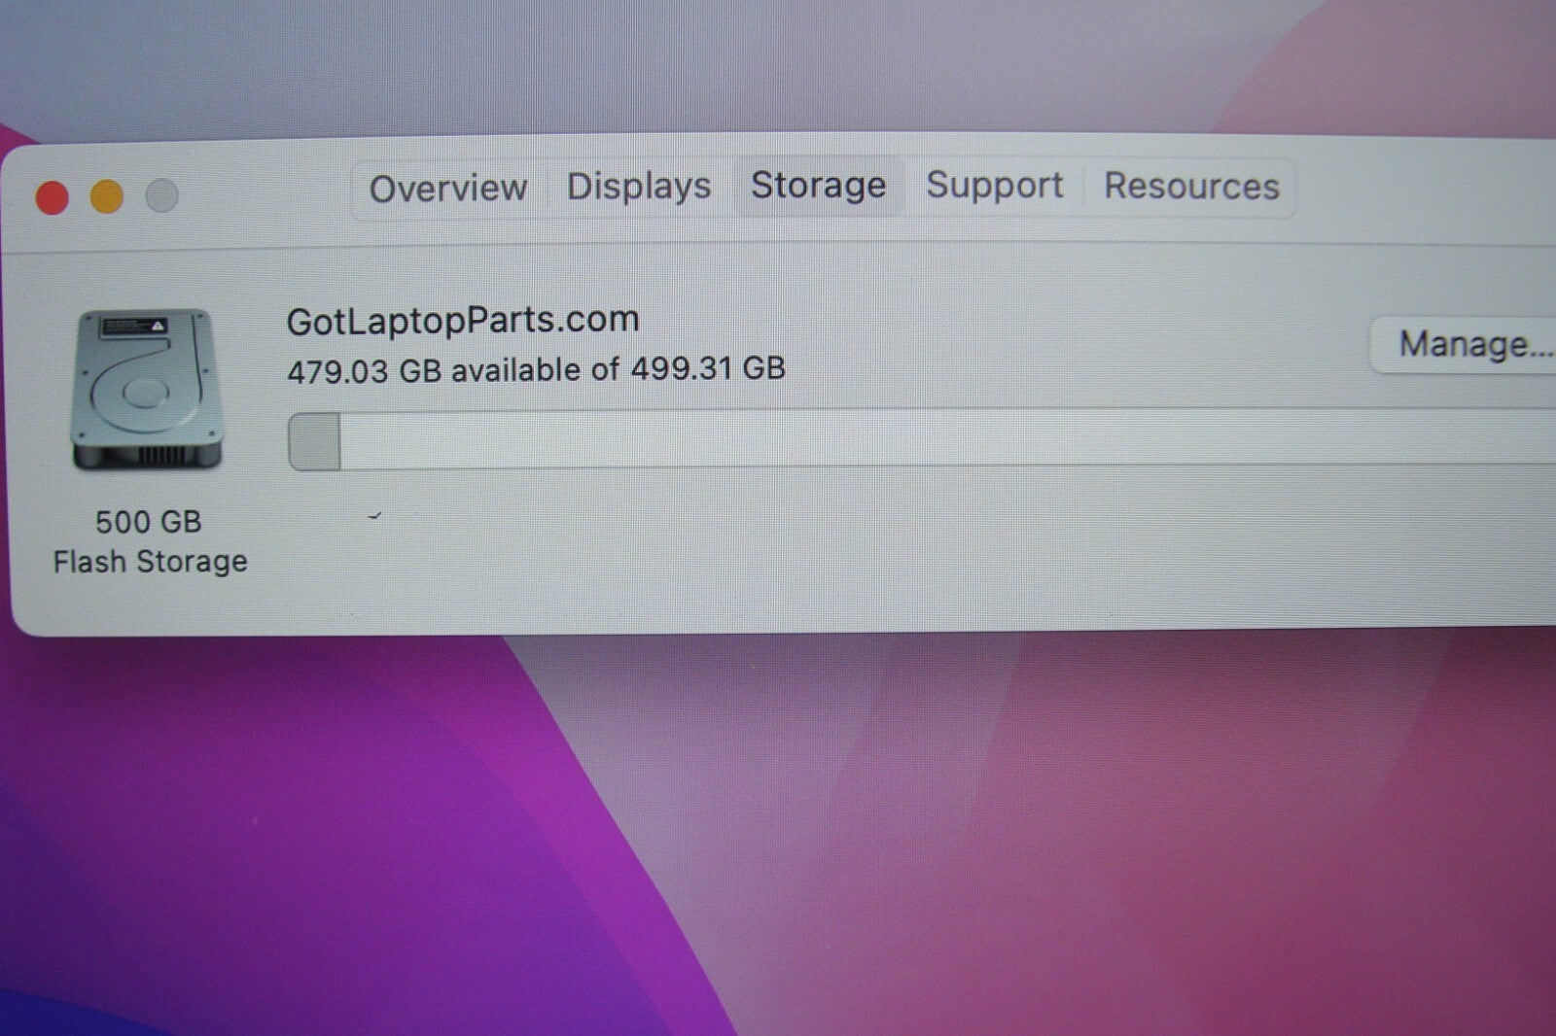Screen dimensions: 1556x1036
Task: Click the blank window area beneath the storage bar
Action: [x=875, y=554]
